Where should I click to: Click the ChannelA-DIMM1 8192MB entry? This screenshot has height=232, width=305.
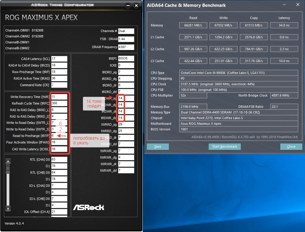click(24, 30)
